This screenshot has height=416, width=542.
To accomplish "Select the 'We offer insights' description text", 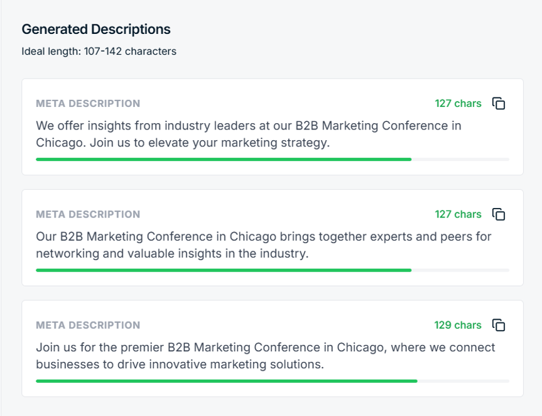I will tap(248, 134).
